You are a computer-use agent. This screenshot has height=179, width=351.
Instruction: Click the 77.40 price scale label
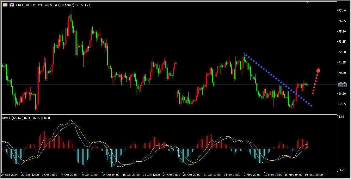342,11
